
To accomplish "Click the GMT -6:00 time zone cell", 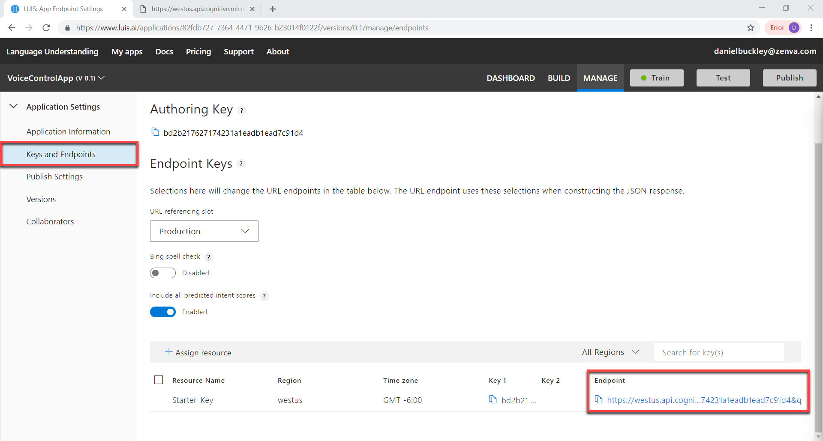I will click(x=402, y=400).
